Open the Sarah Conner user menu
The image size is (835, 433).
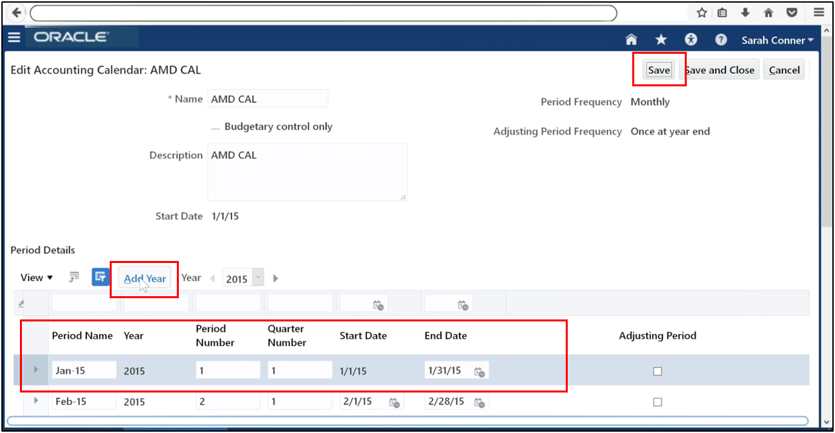point(777,40)
